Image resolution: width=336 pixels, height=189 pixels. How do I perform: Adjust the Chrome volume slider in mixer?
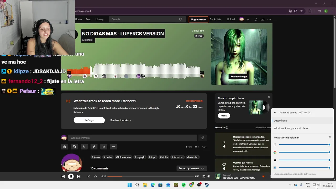[x=304, y=152]
